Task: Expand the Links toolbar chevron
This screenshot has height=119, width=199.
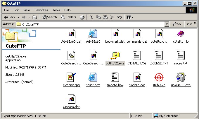Action: click(x=195, y=23)
